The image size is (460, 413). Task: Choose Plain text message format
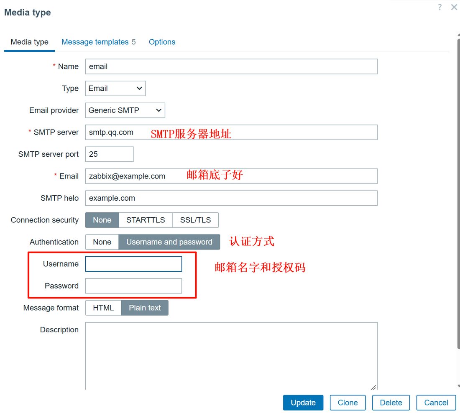[145, 308]
